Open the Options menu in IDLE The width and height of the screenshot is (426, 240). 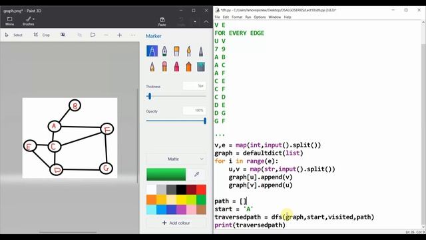pos(260,17)
